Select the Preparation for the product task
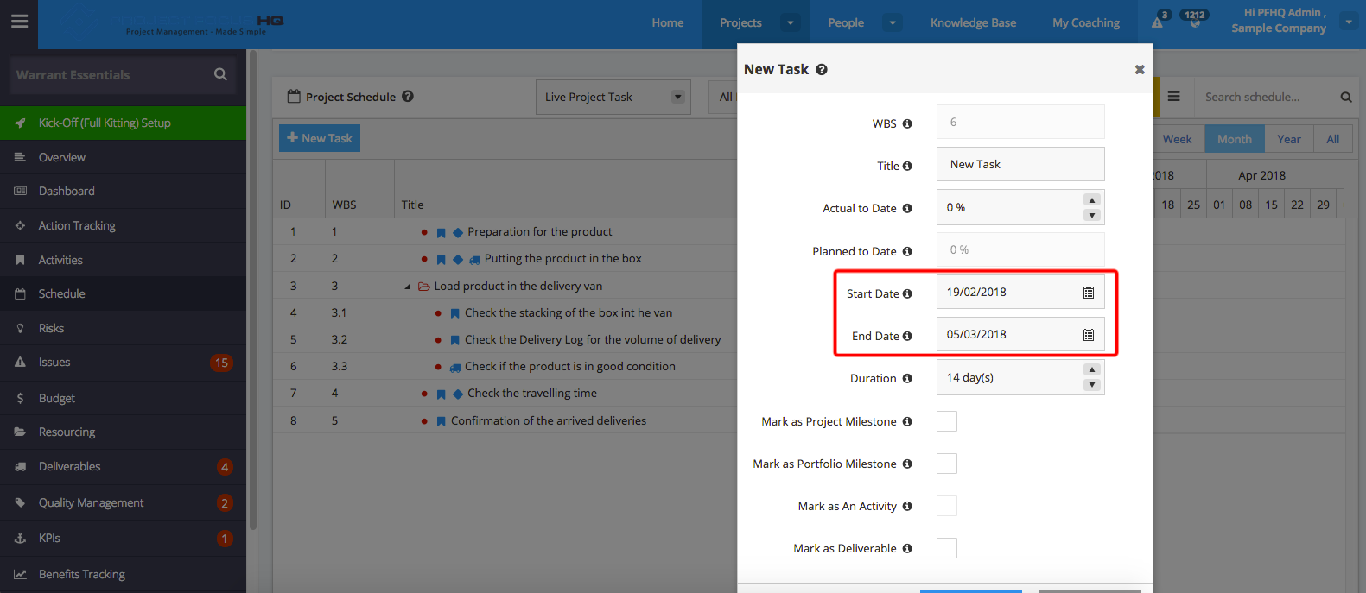1366x593 pixels. pyautogui.click(x=540, y=232)
